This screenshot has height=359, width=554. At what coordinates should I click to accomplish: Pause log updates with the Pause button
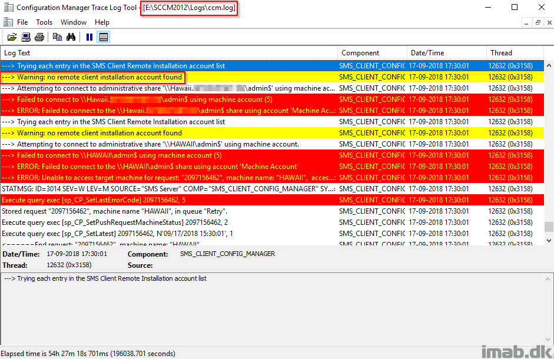tap(89, 37)
